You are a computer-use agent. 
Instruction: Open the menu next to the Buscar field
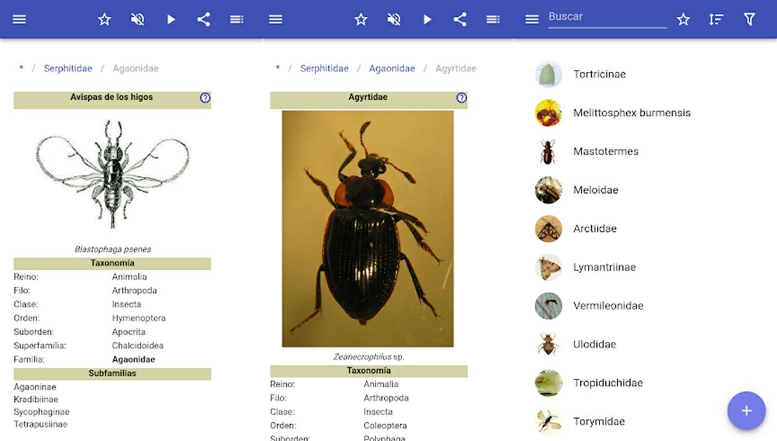530,19
